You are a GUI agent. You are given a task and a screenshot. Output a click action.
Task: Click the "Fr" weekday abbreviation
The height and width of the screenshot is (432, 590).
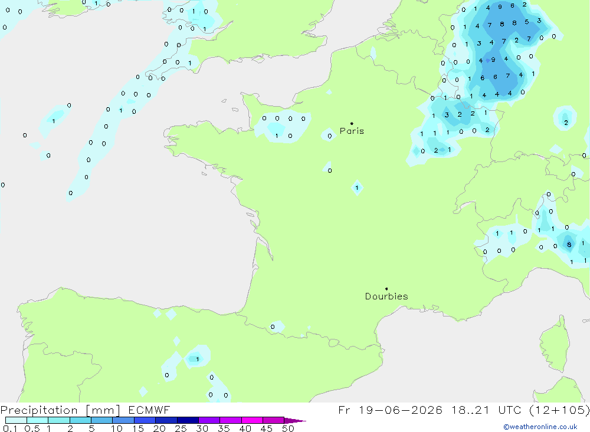pos(344,410)
